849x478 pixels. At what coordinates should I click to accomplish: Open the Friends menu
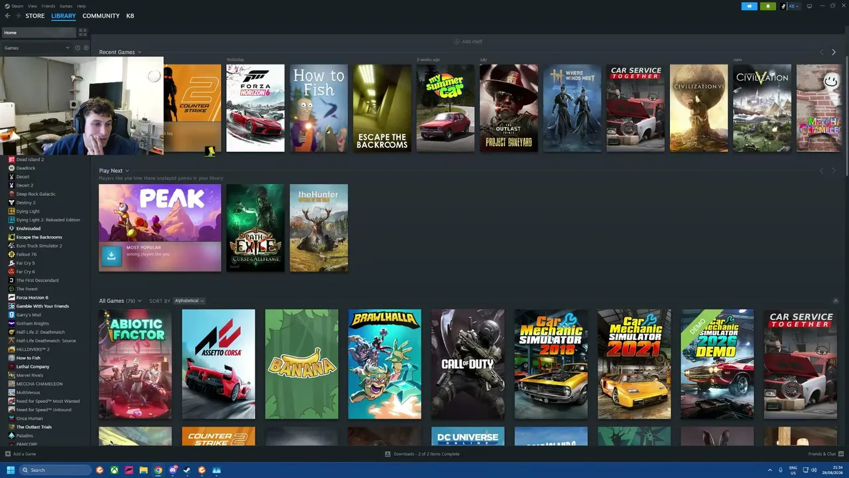(x=48, y=6)
